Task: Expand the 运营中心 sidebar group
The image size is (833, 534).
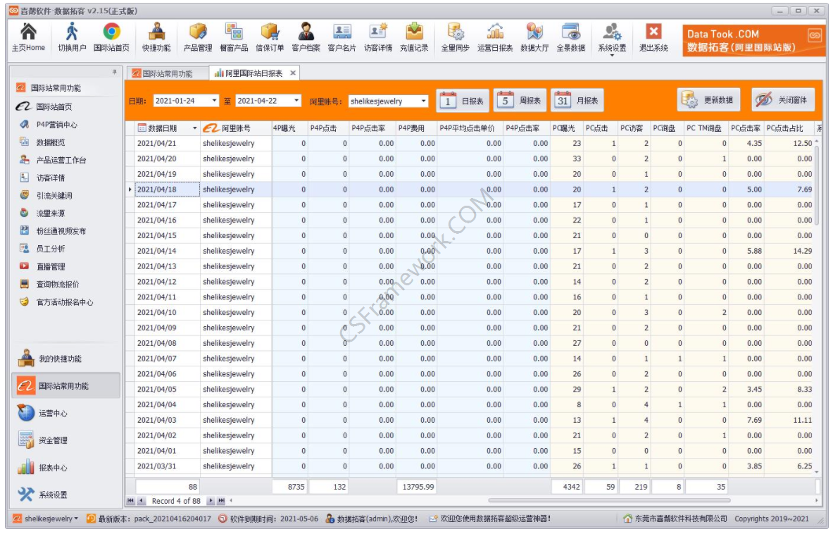Action: coord(66,413)
